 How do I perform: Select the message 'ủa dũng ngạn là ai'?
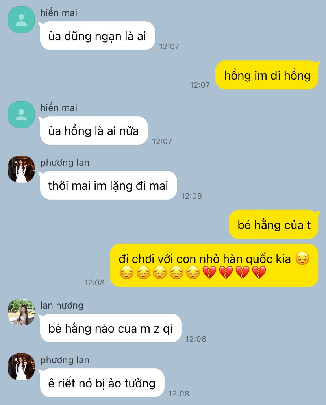tap(97, 36)
